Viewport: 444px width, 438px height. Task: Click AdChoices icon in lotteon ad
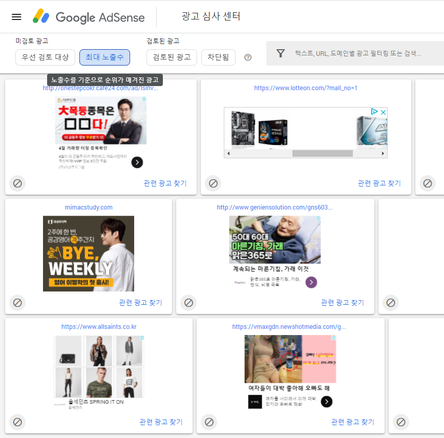pos(374,111)
